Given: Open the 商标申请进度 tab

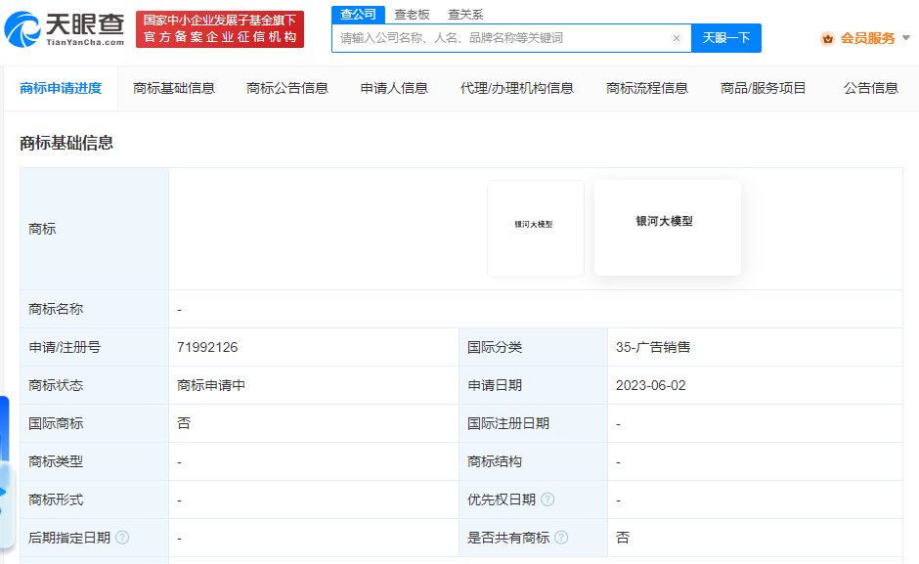Looking at the screenshot, I should (x=61, y=89).
